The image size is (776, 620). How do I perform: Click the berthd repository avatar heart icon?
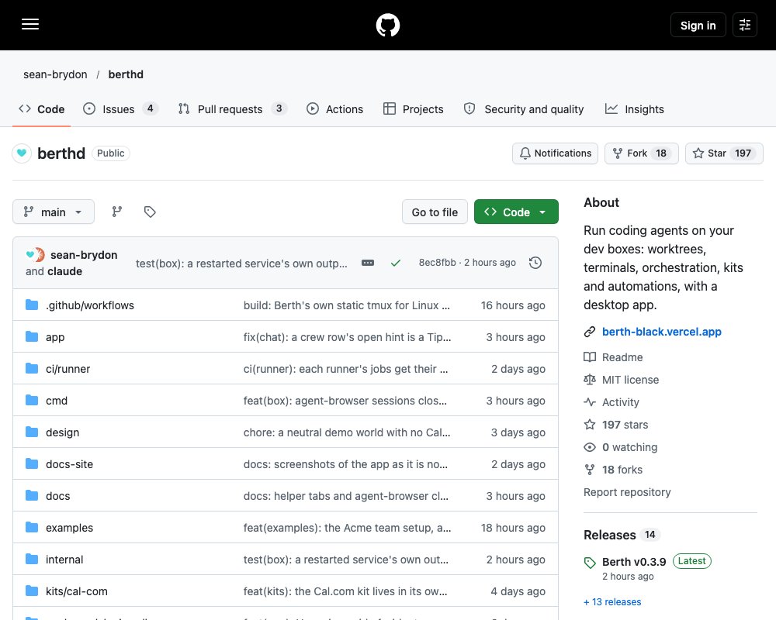[22, 153]
